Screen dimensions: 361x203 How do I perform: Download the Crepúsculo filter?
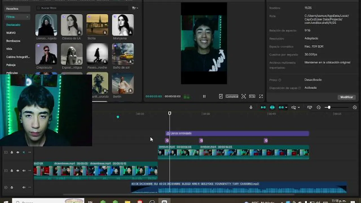tap(54, 61)
